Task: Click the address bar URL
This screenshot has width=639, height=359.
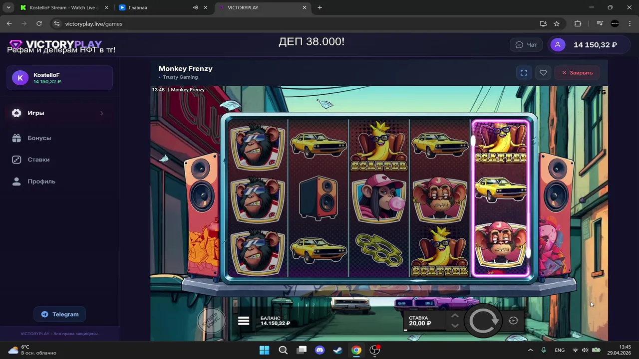Action: [x=94, y=24]
